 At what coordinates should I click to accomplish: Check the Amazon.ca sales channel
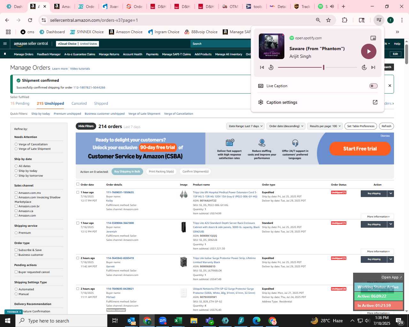16,211
